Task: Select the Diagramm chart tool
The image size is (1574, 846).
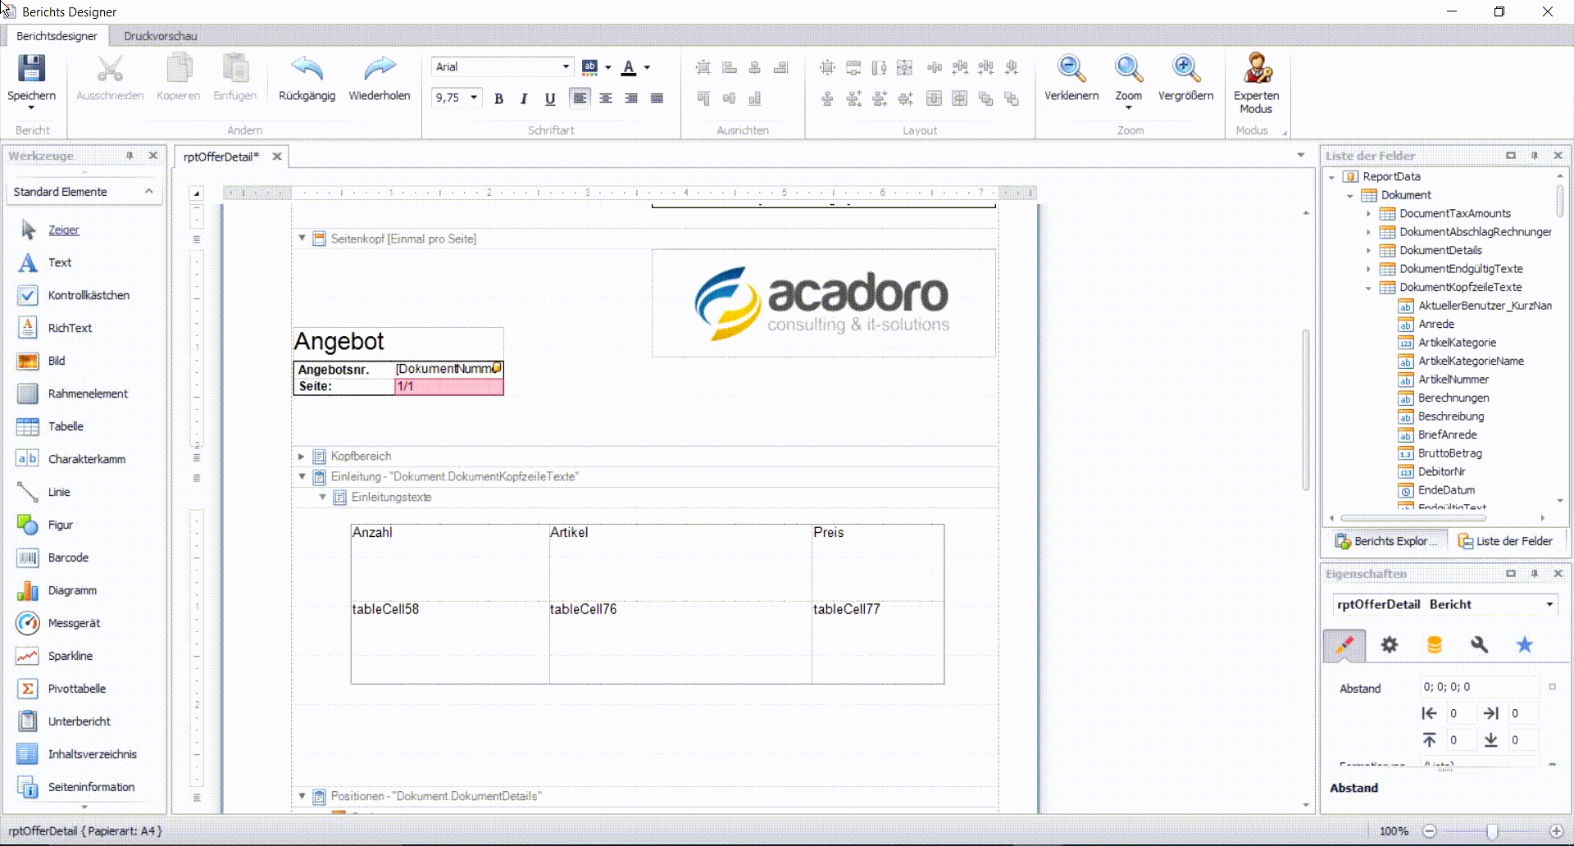Action: pos(72,590)
